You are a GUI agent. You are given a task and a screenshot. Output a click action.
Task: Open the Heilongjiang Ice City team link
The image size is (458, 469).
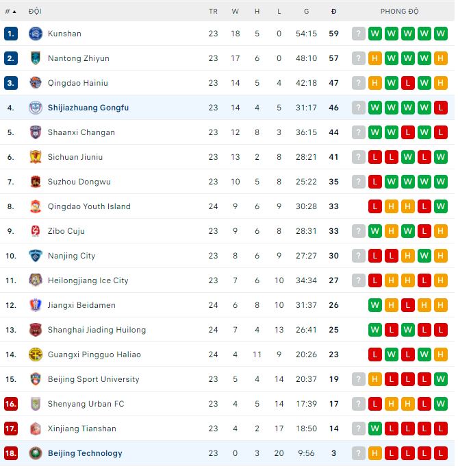[x=88, y=280]
